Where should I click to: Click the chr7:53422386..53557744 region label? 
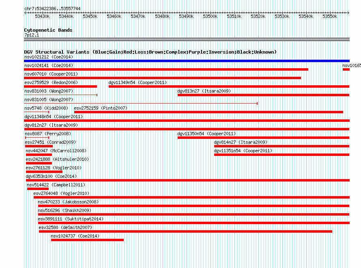52,9
